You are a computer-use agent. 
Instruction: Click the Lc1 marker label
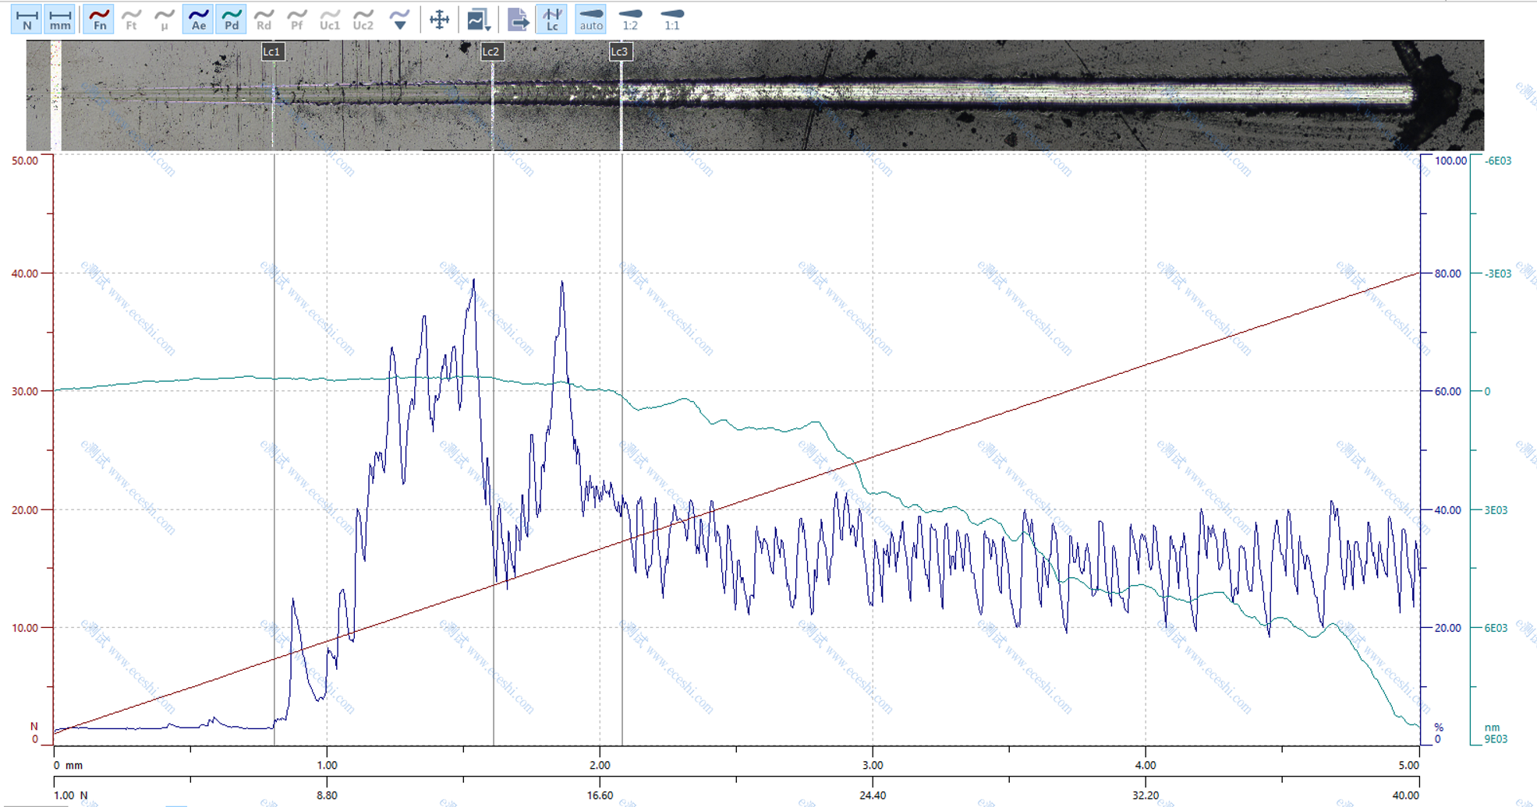click(x=271, y=52)
